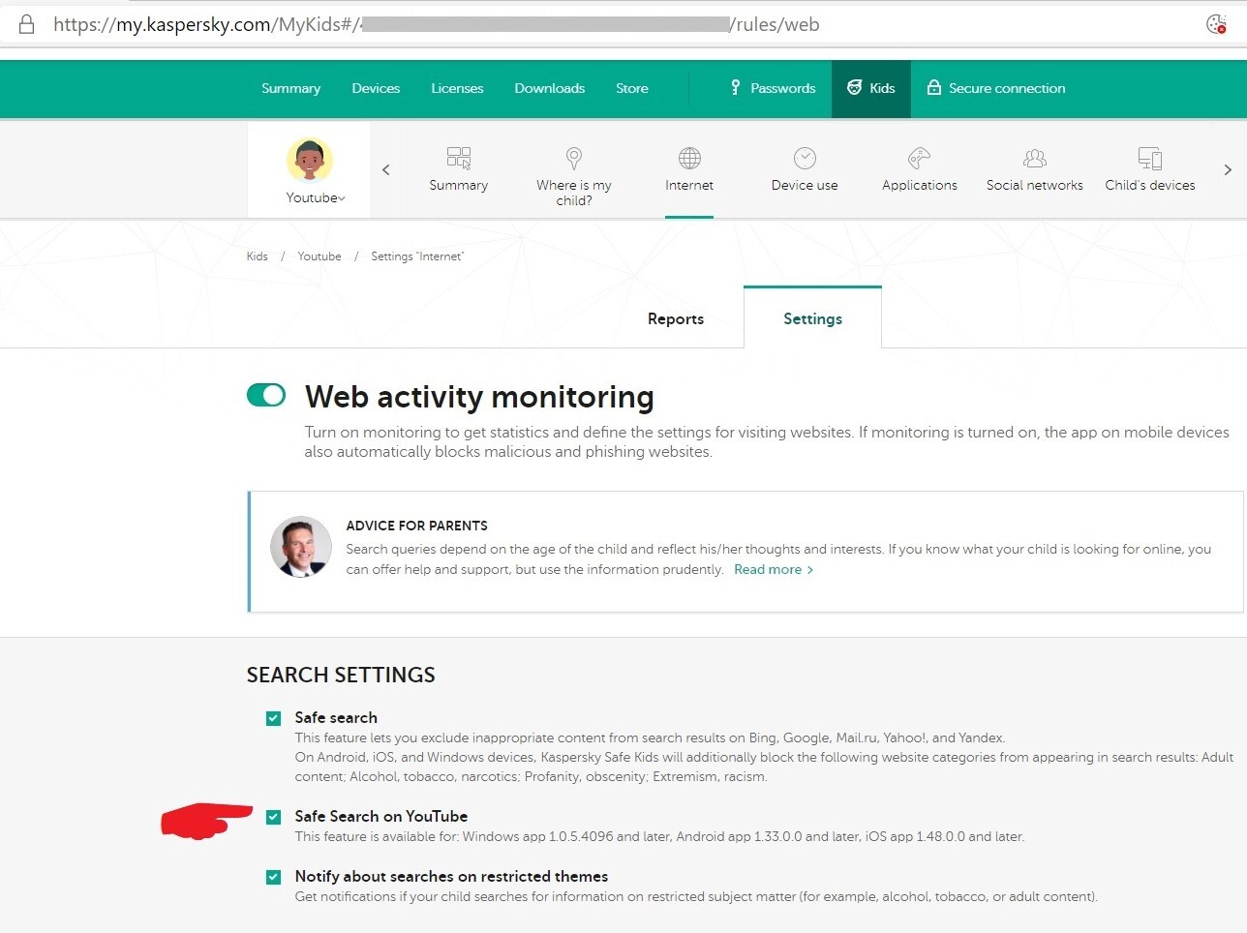The width and height of the screenshot is (1247, 933).
Task: Click the Internet globe icon
Action: (689, 158)
